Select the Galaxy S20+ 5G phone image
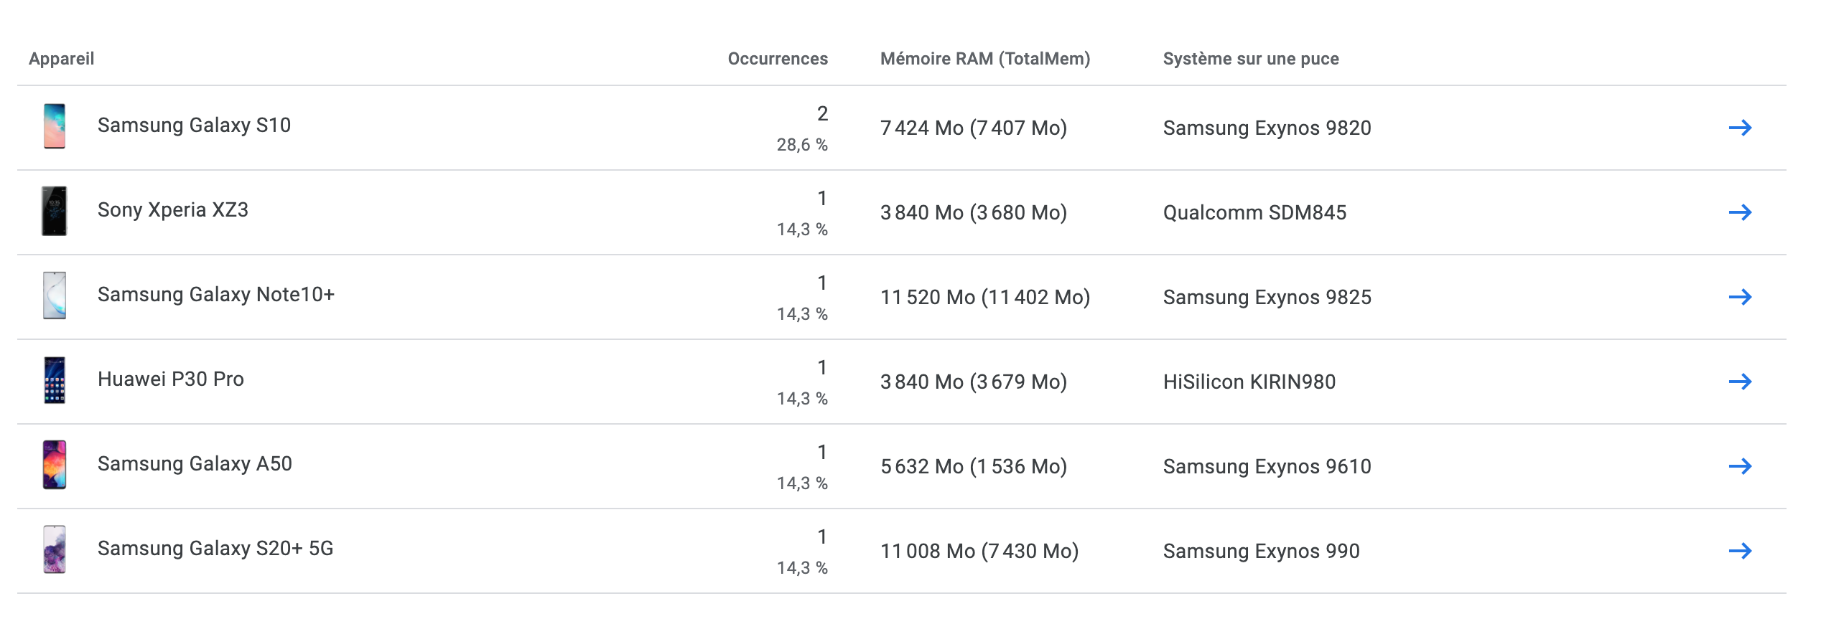This screenshot has height=624, width=1821. click(55, 549)
